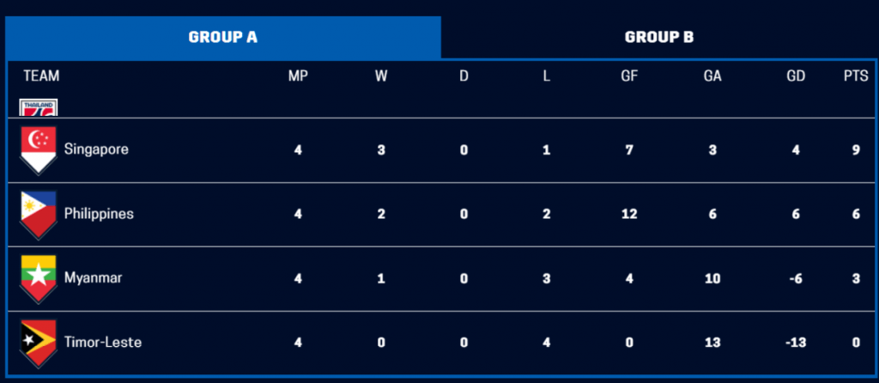
Task: Click Philippines' goals-for value of 12
Action: coord(629,214)
